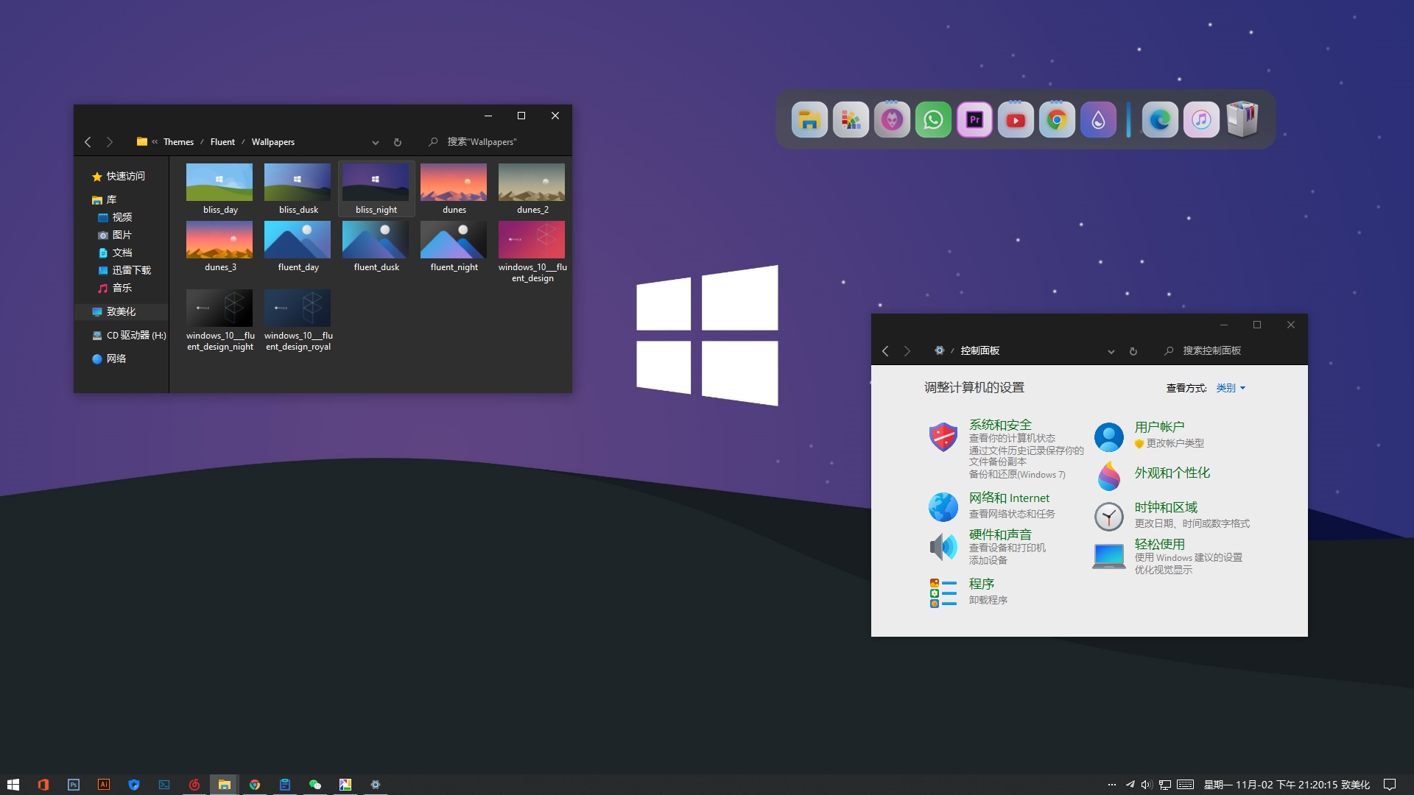Viewport: 1414px width, 795px height.
Task: Open File Explorer from the floating dock
Action: (809, 120)
